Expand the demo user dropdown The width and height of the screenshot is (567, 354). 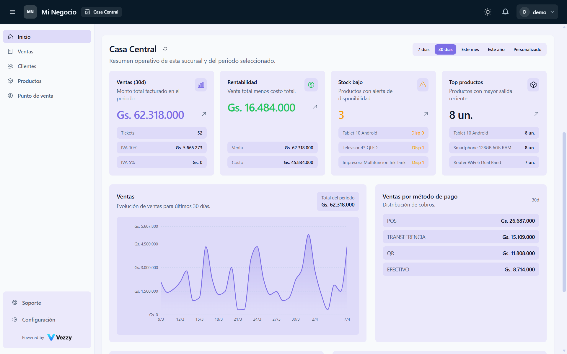[537, 12]
